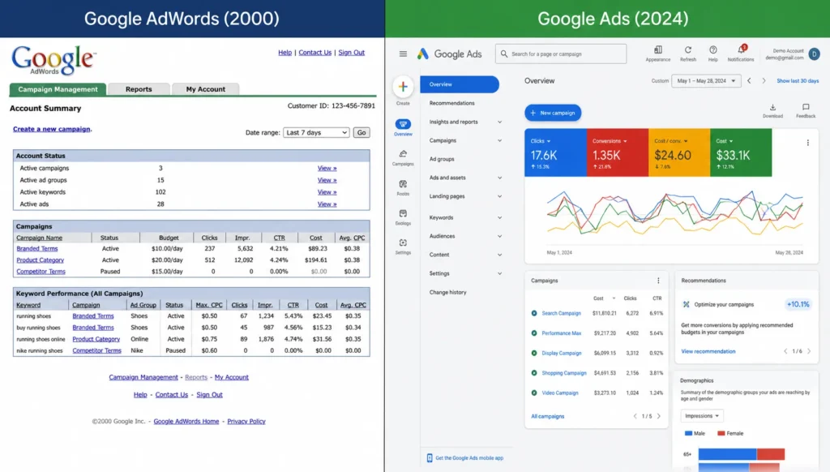
Task: Click the Go button
Action: (362, 132)
